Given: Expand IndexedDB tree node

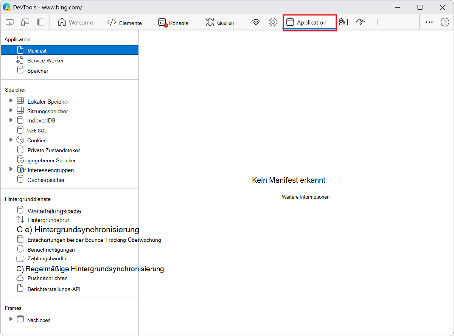Looking at the screenshot, I should (11, 120).
